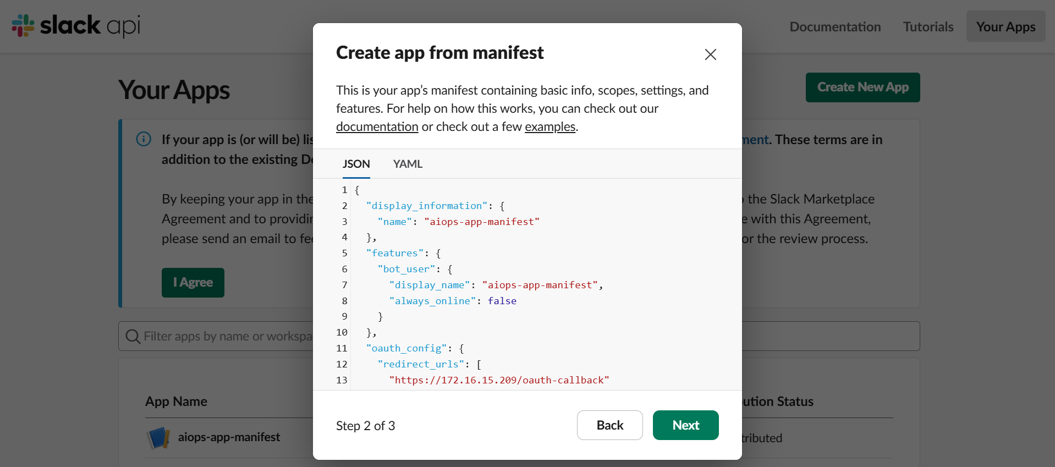Click the "bot_user" key on line 6
The height and width of the screenshot is (467, 1055).
(x=406, y=269)
